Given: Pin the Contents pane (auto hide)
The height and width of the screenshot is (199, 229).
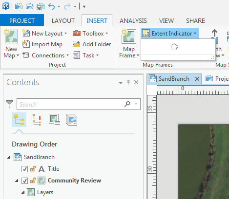Looking at the screenshot, I should [x=128, y=82].
